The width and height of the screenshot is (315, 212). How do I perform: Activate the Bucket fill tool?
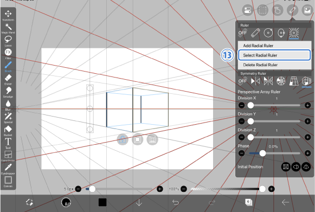(8, 131)
